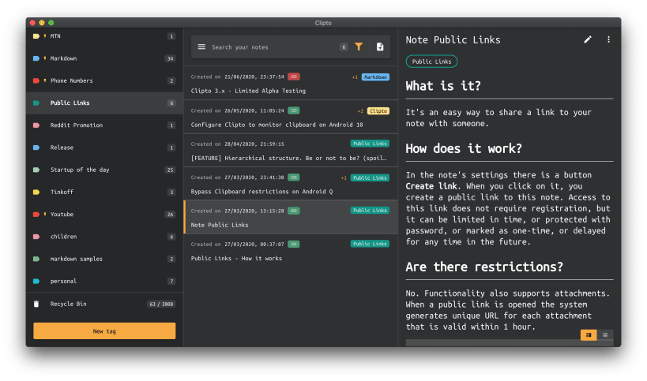
Task: Click the markdown samples tag label
Action: tap(77, 259)
